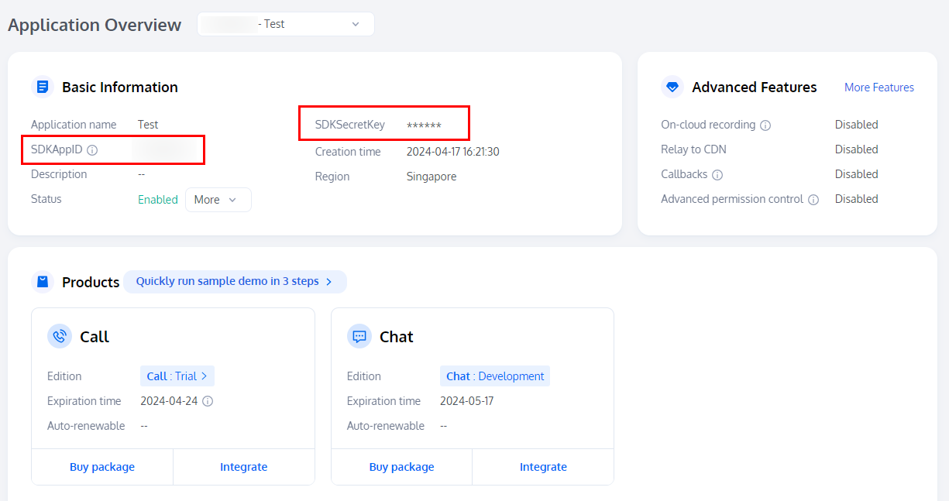Screen dimensions: 949x501
Task: Open the Call : Trial edition tag
Action: 177,376
